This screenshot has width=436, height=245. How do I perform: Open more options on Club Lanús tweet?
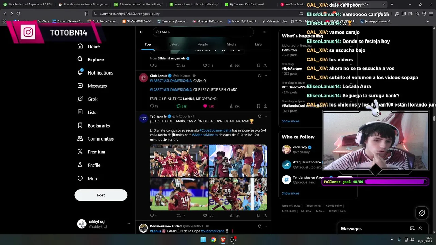pos(265,76)
